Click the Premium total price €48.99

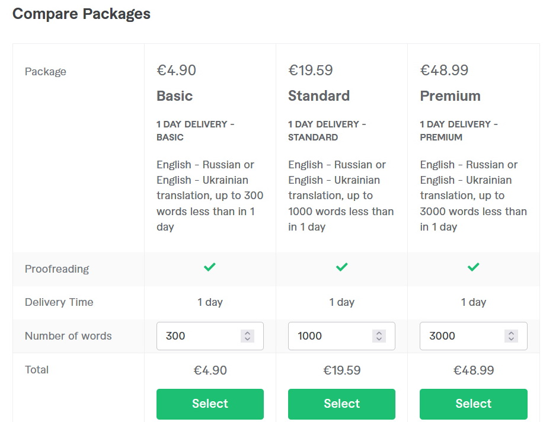474,370
